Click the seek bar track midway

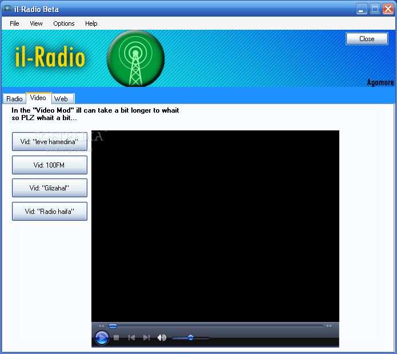216,326
